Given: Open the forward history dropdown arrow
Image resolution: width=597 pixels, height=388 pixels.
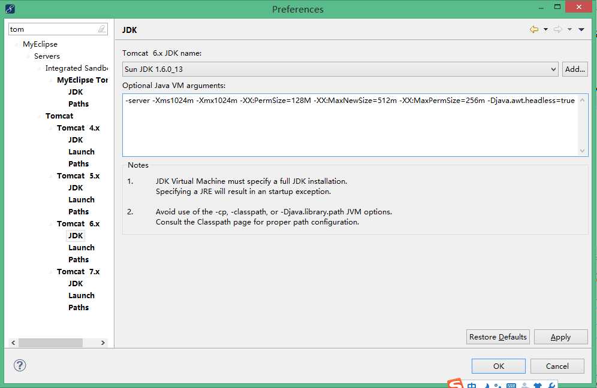Looking at the screenshot, I should [x=569, y=29].
